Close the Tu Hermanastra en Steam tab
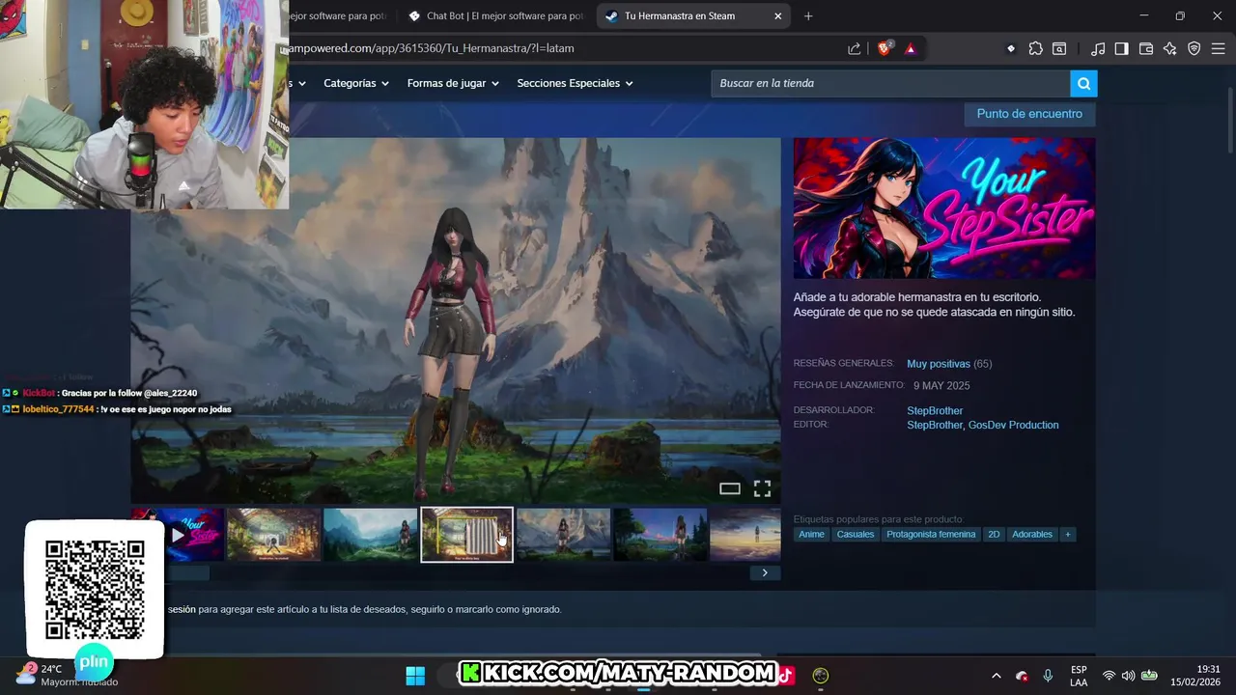The image size is (1236, 695). click(778, 15)
